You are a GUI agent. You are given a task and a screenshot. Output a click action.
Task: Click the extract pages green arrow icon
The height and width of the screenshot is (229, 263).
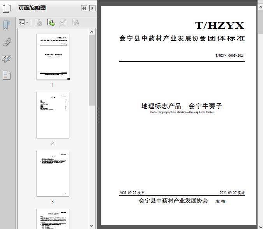[x=51, y=23]
